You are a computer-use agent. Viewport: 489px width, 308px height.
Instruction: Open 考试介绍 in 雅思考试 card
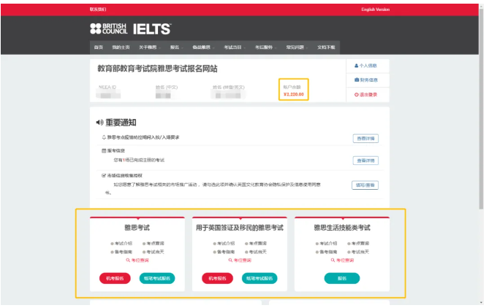(124, 244)
